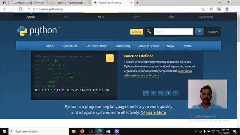Close the Welcome to Python.org tab
Image resolution: width=240 pixels, height=135 pixels.
click(x=132, y=3)
